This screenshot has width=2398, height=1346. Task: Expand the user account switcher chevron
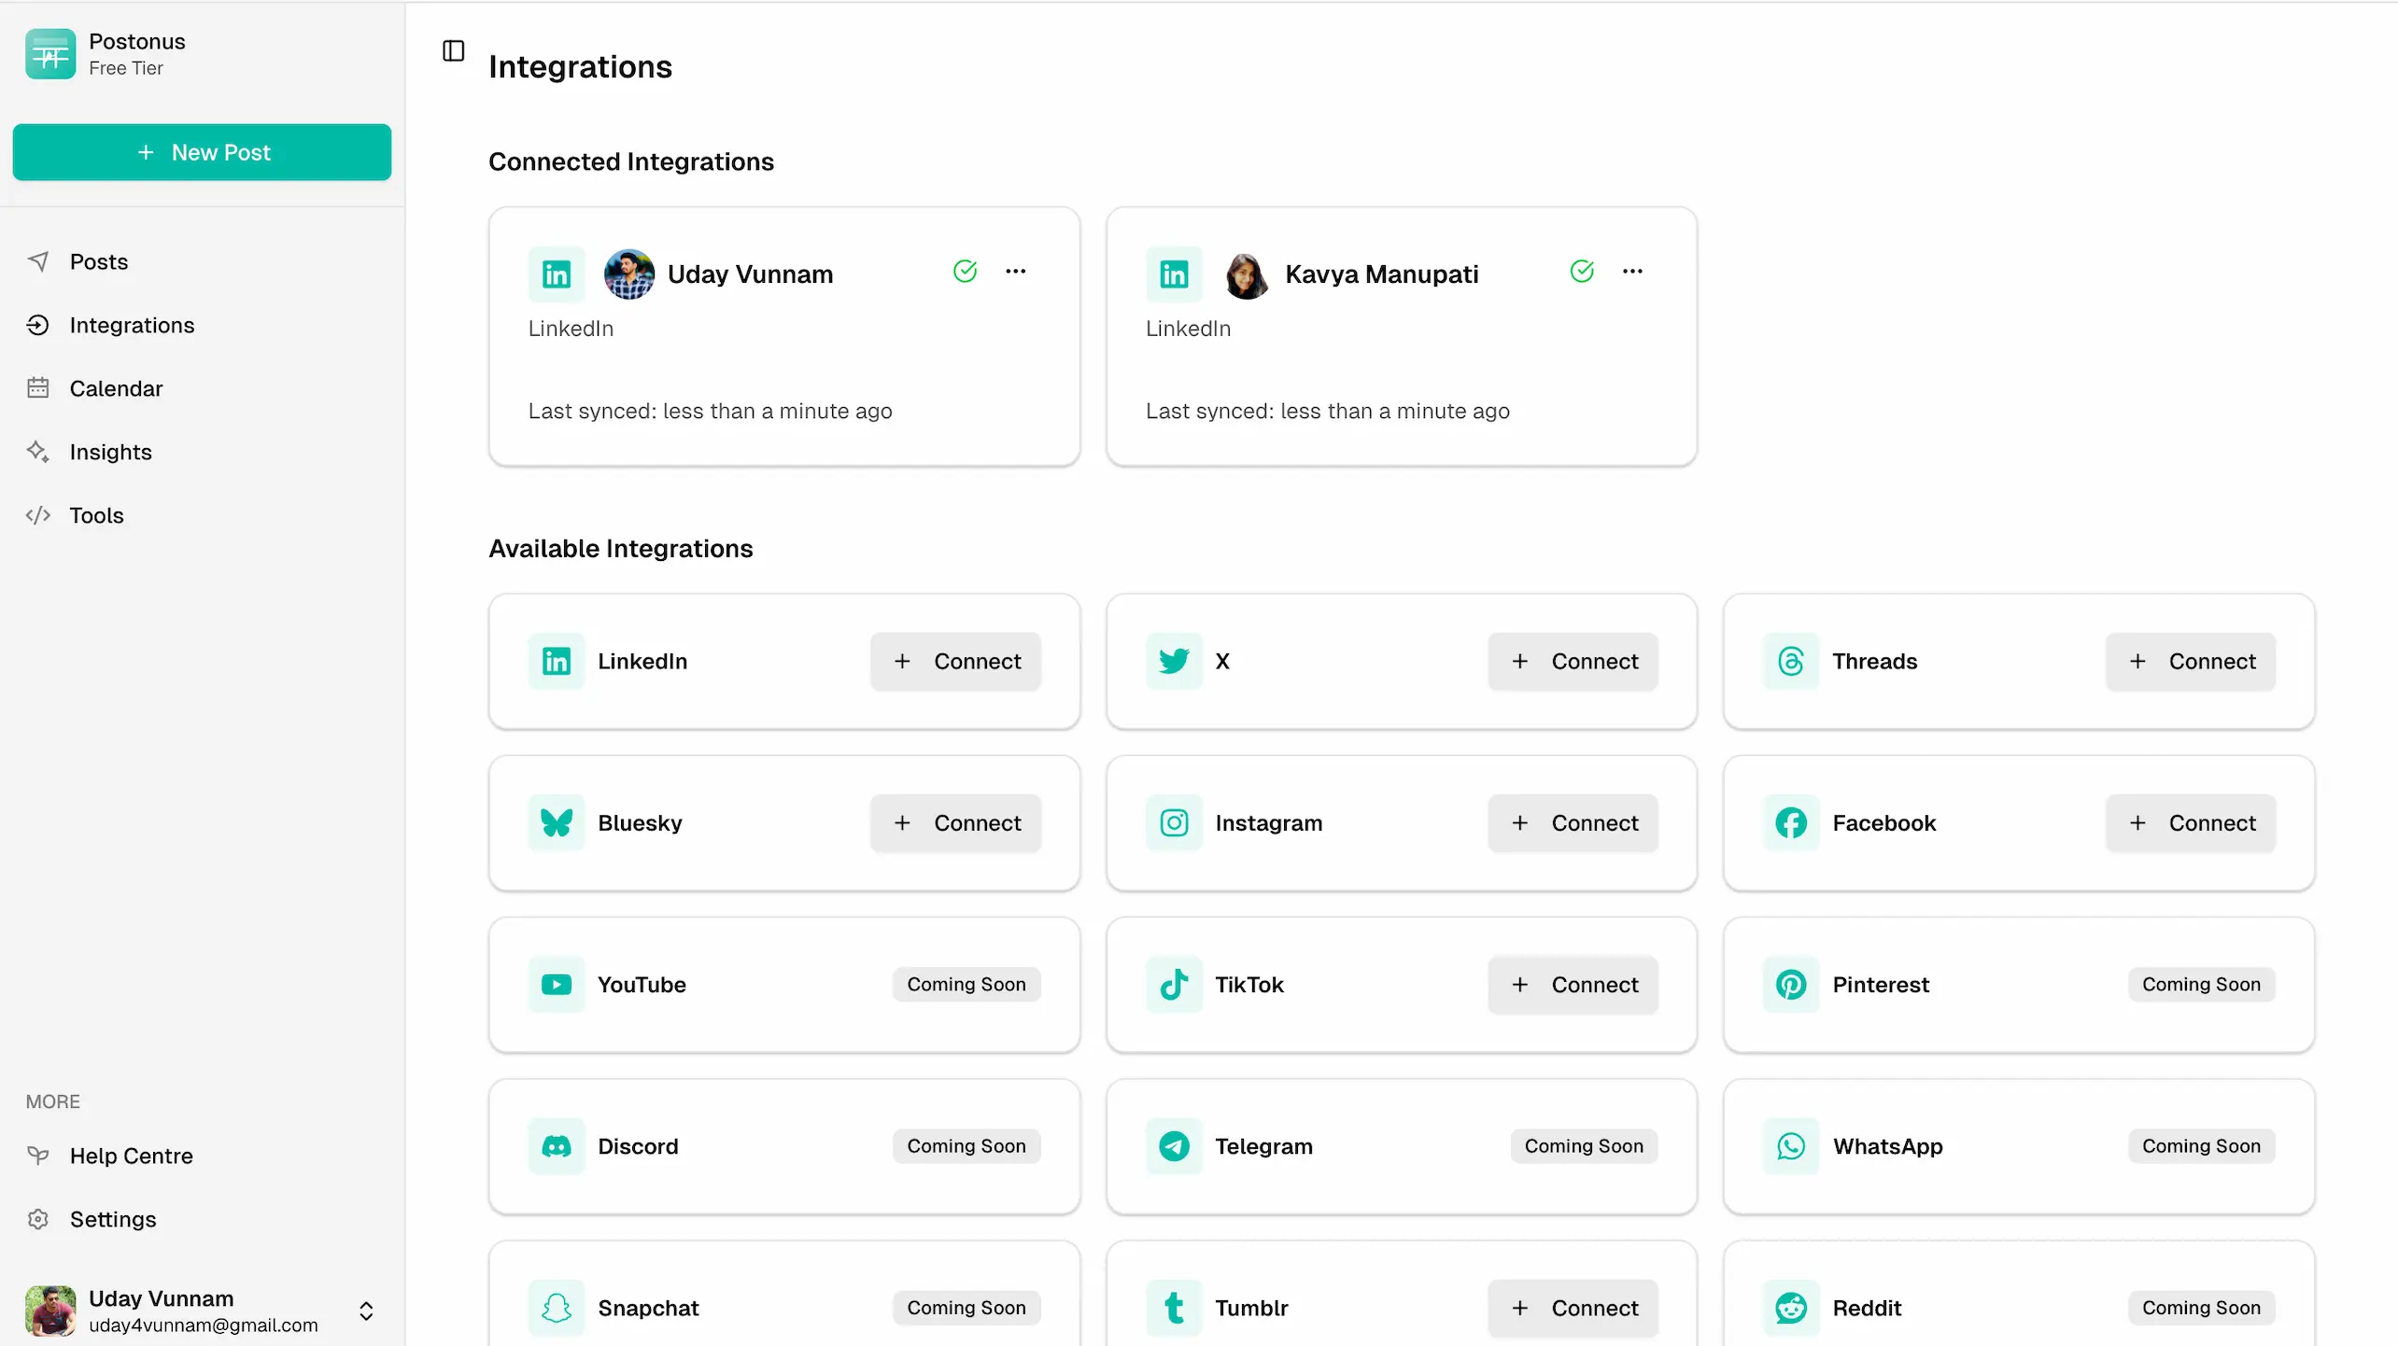pos(366,1311)
